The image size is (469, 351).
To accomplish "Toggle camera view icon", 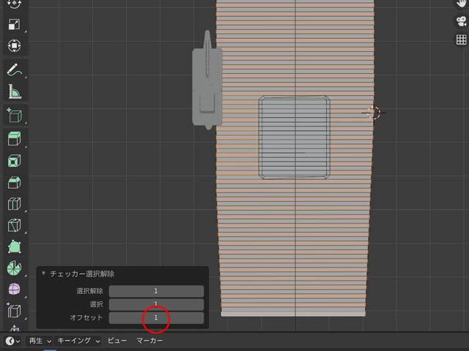I will (461, 21).
